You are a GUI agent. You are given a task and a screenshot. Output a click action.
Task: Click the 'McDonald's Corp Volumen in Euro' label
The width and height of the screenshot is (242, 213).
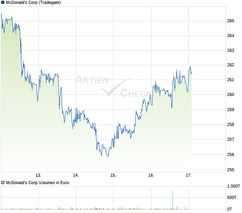37,183
